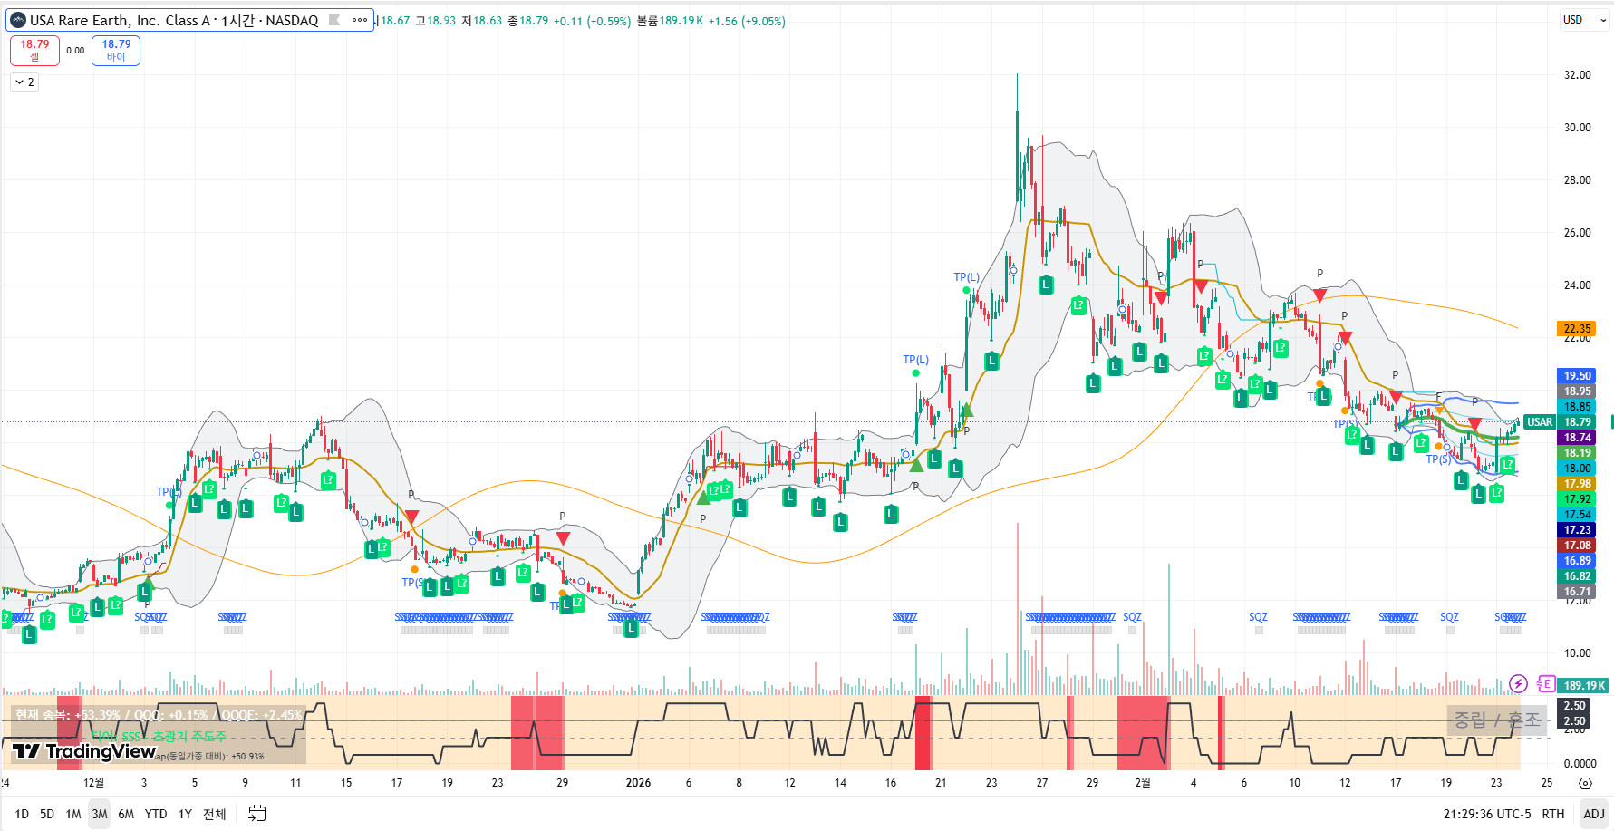Viewport: 1614px width, 831px height.
Task: Click the orange 22.35 price label
Action: click(1578, 329)
